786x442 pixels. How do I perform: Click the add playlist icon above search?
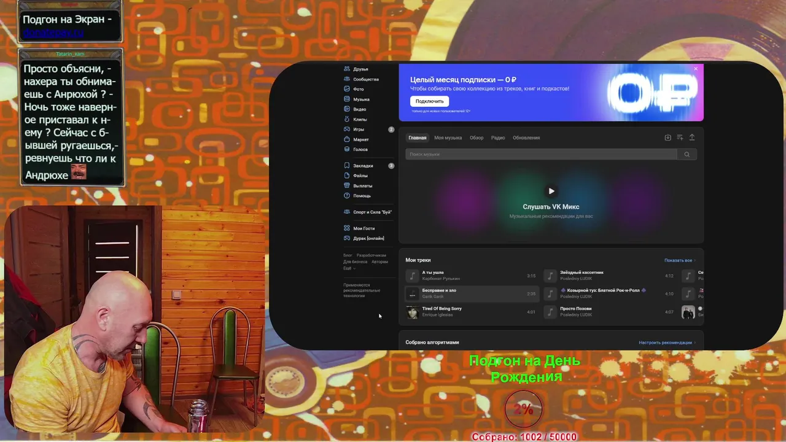(680, 138)
